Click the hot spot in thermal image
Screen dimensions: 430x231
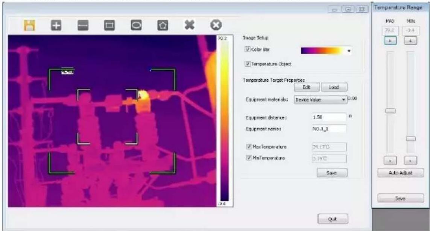point(144,96)
